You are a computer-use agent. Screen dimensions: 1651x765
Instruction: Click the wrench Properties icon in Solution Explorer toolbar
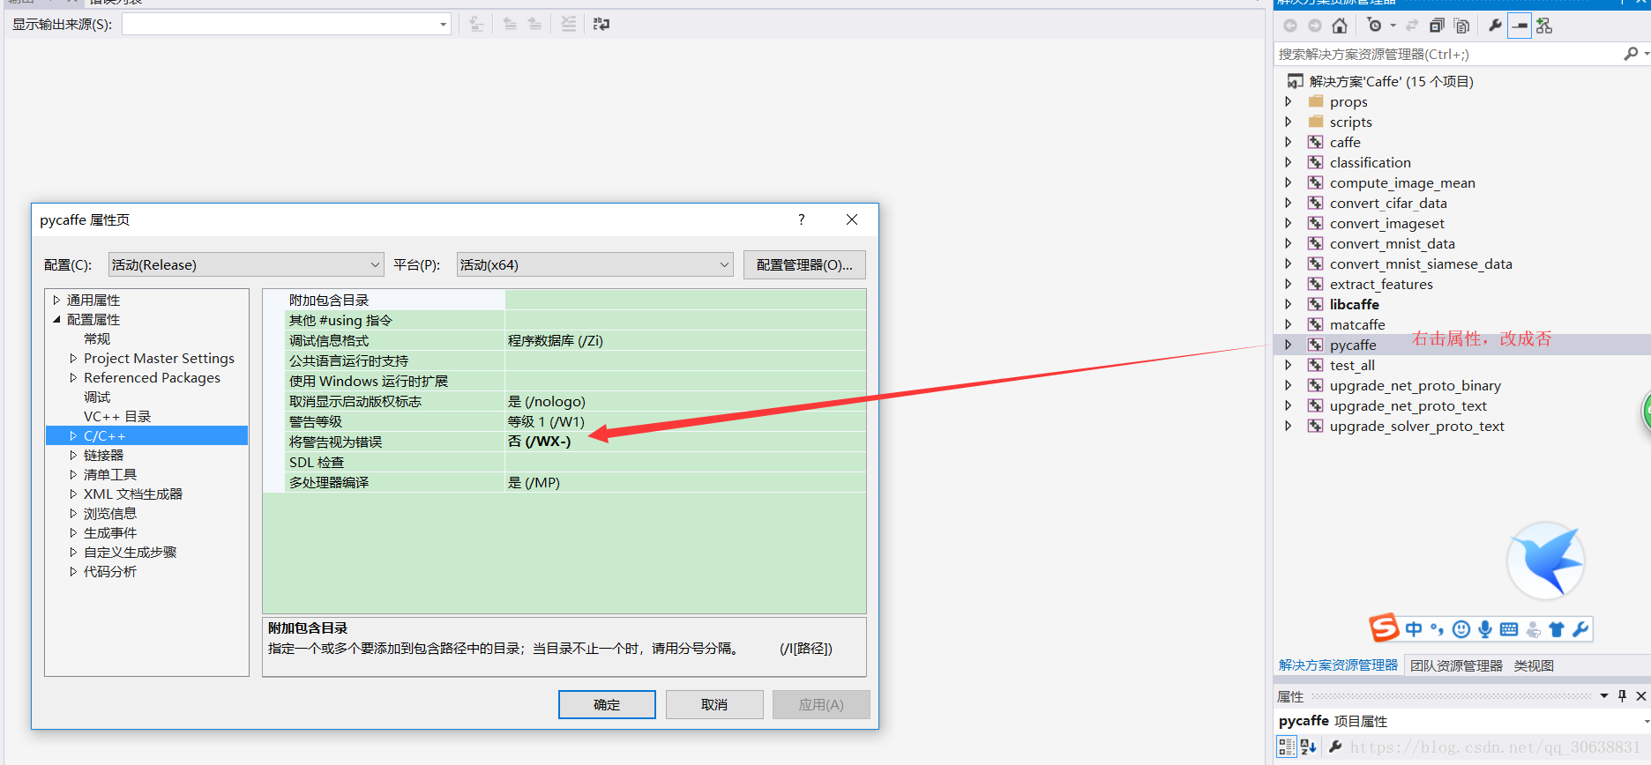tap(1495, 26)
